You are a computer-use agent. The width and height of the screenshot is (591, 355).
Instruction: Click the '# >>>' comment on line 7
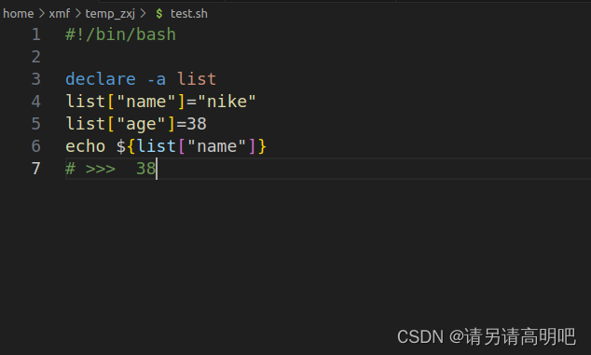tap(90, 169)
